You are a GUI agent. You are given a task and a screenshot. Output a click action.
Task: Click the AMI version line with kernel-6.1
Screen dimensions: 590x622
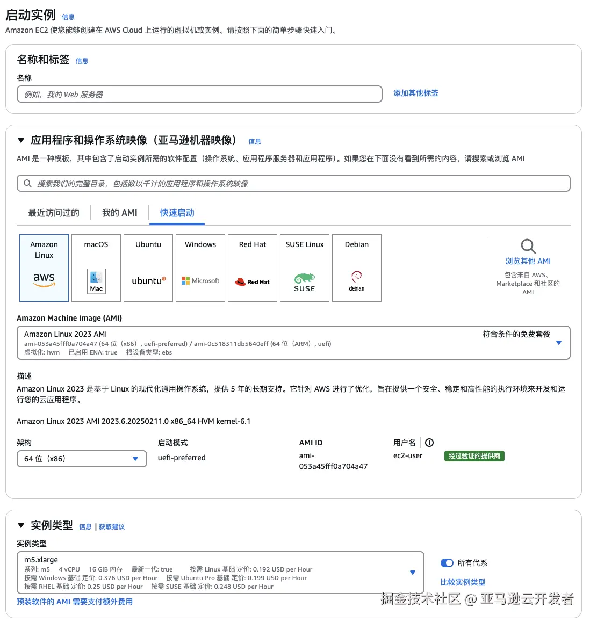[x=134, y=421]
